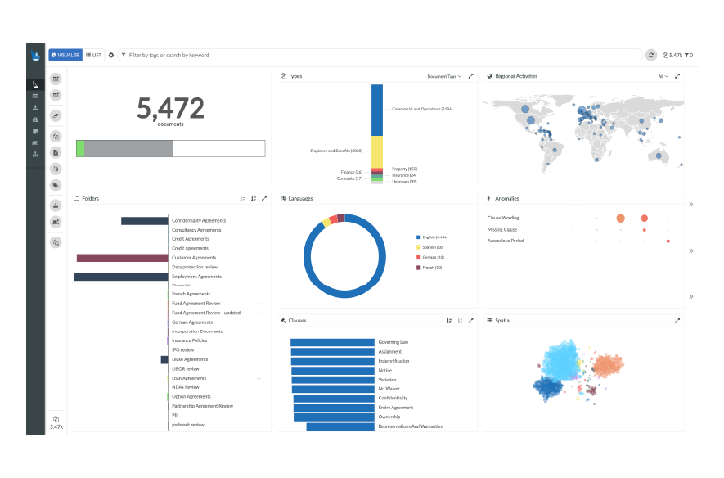Open the note icon in the dark sidebar
The width and height of the screenshot is (724, 478).
35,131
